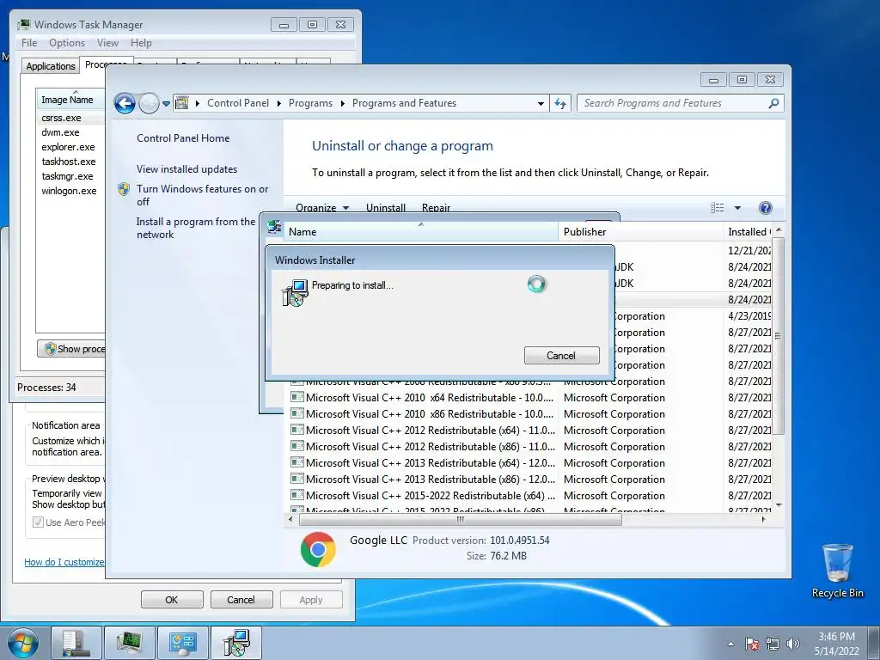Open View installed updates link
Screen dimensions: 880x660
186,169
